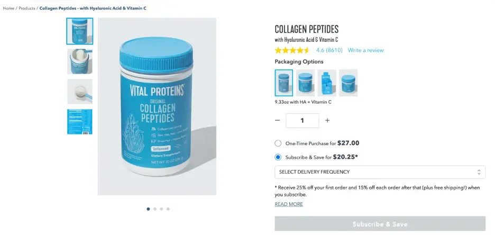Open the nutrition label thumbnail
Screen dimensions: 495x235
coord(80,122)
